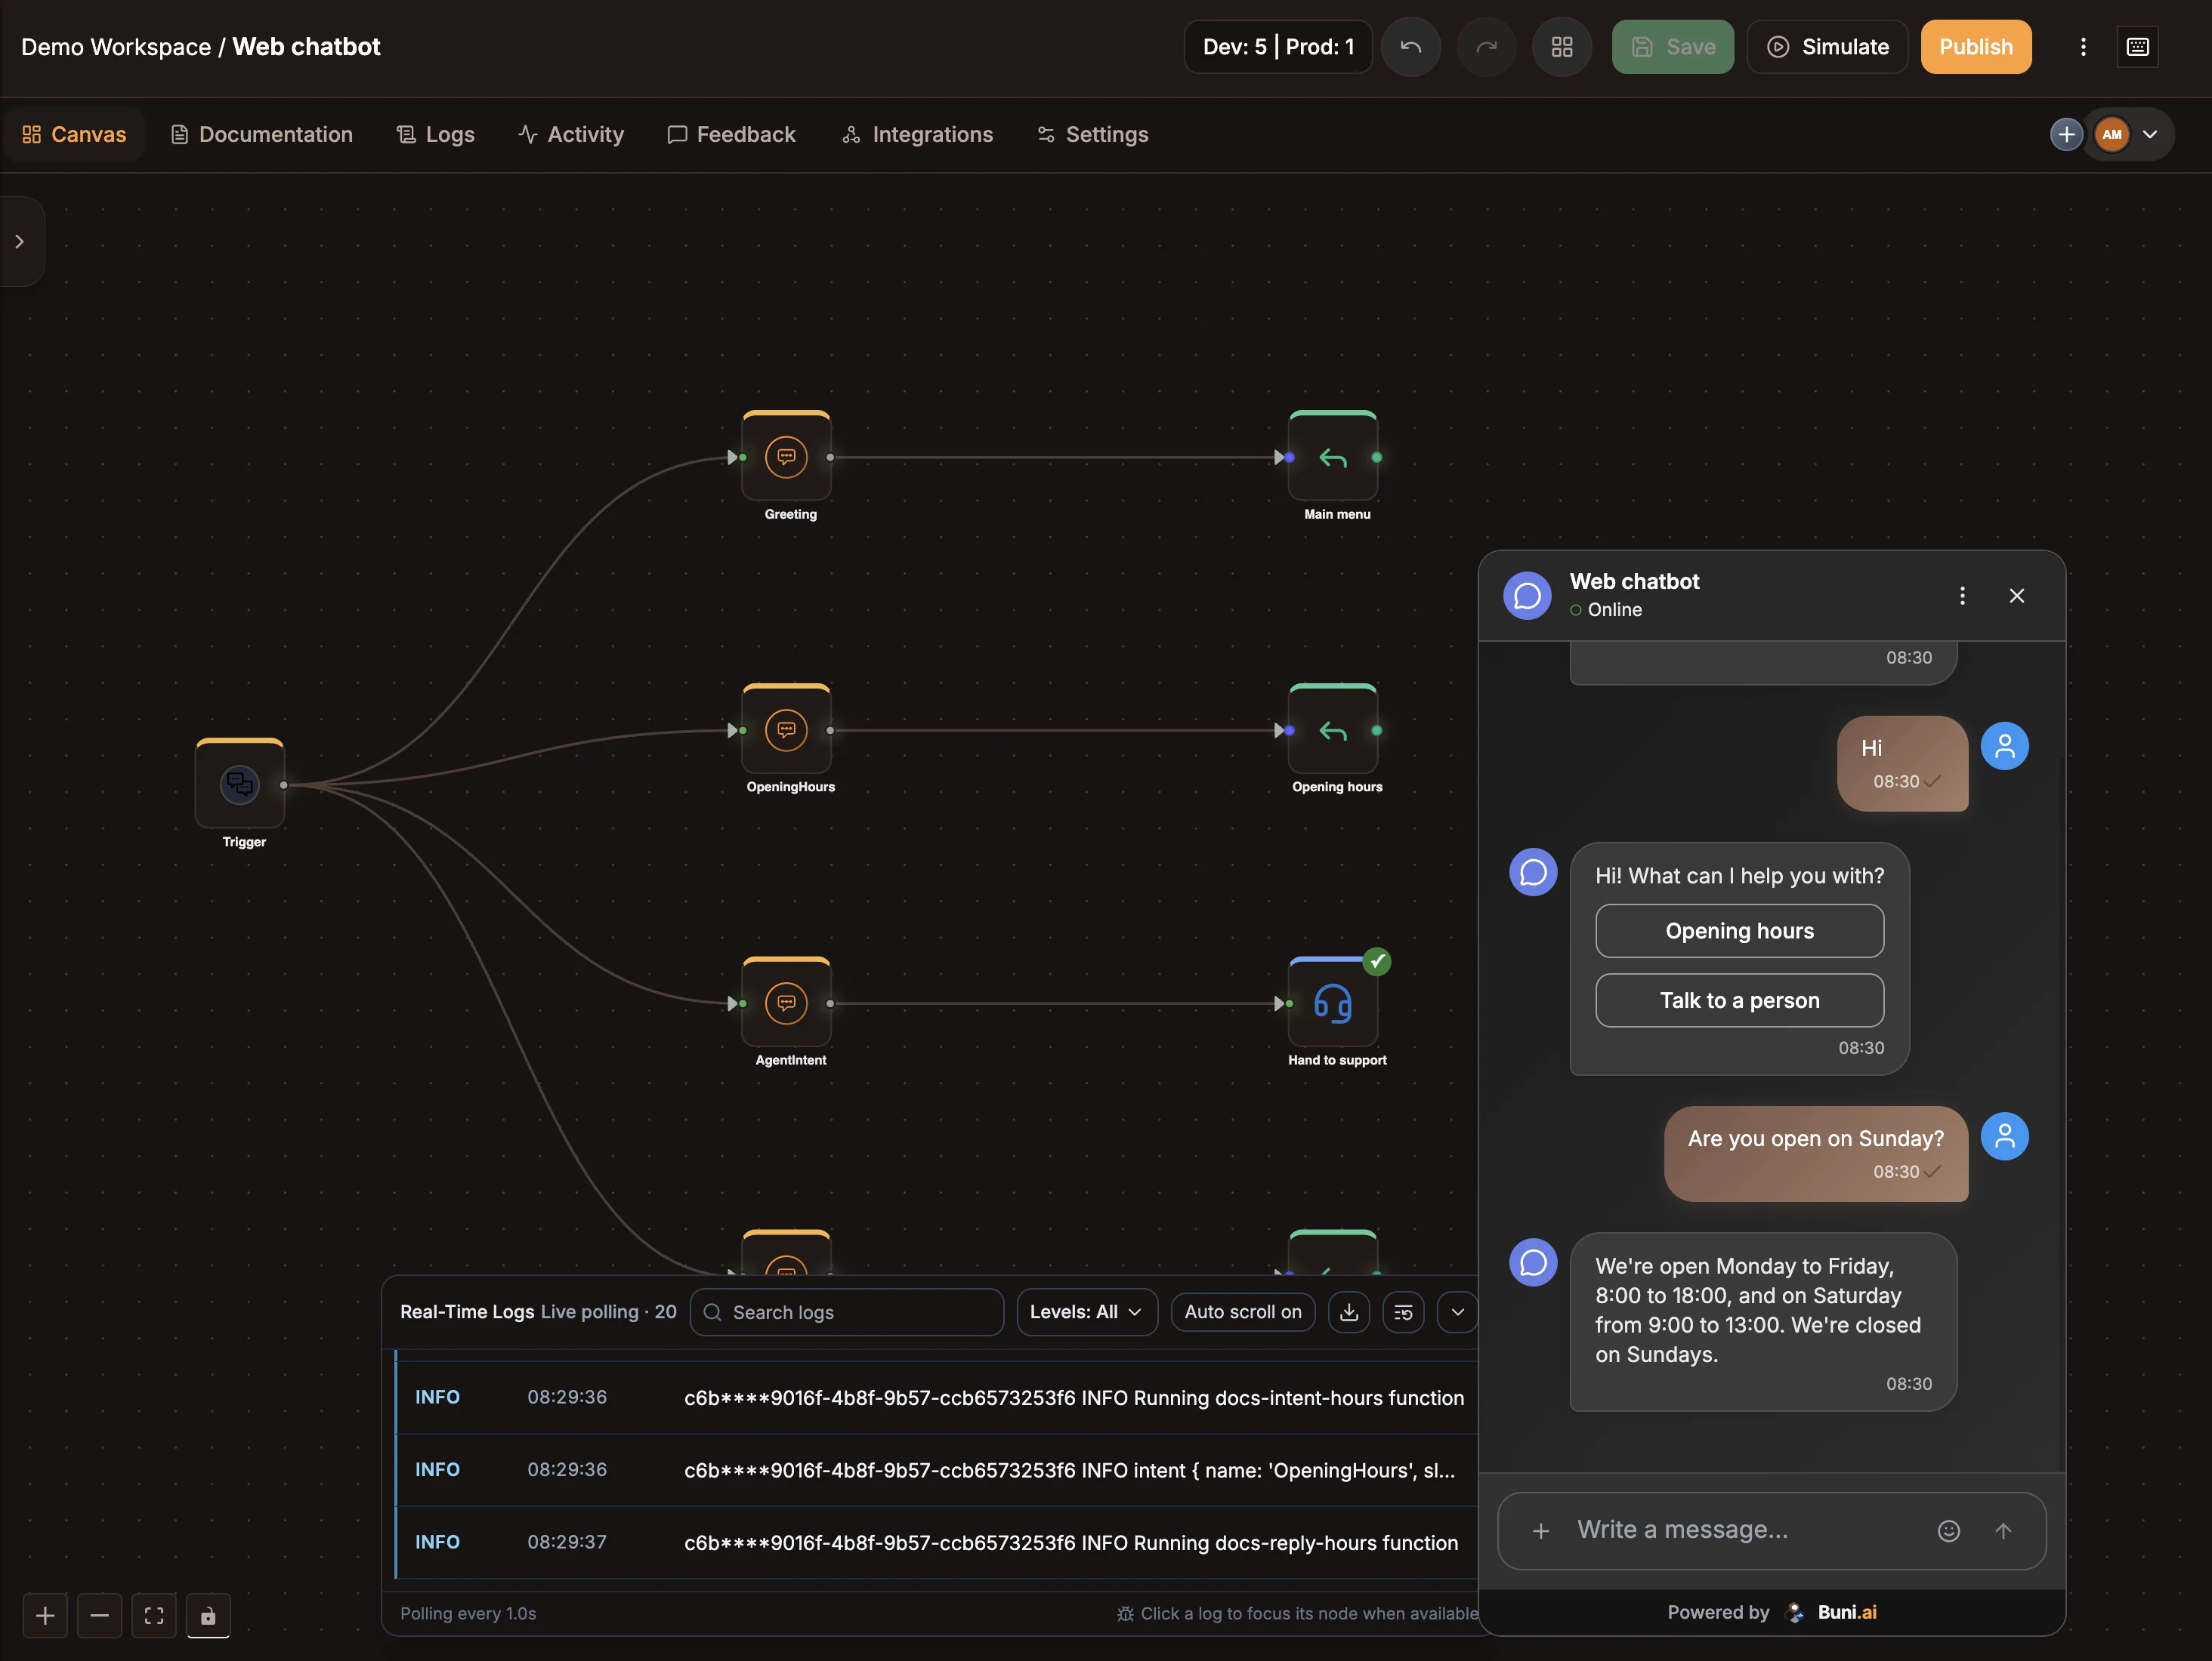
Task: Choose Talk to a person quick reply
Action: click(x=1739, y=1000)
